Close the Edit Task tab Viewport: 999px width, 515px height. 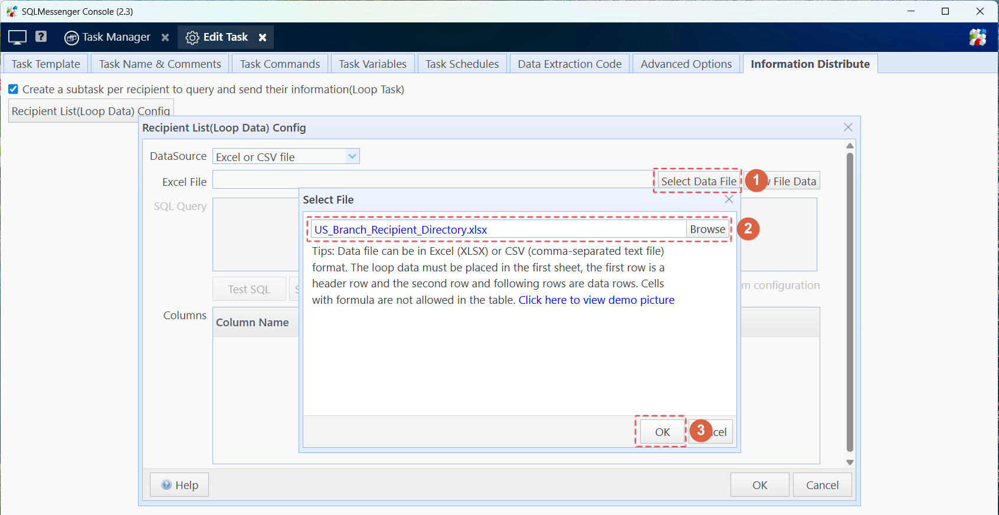(x=263, y=37)
